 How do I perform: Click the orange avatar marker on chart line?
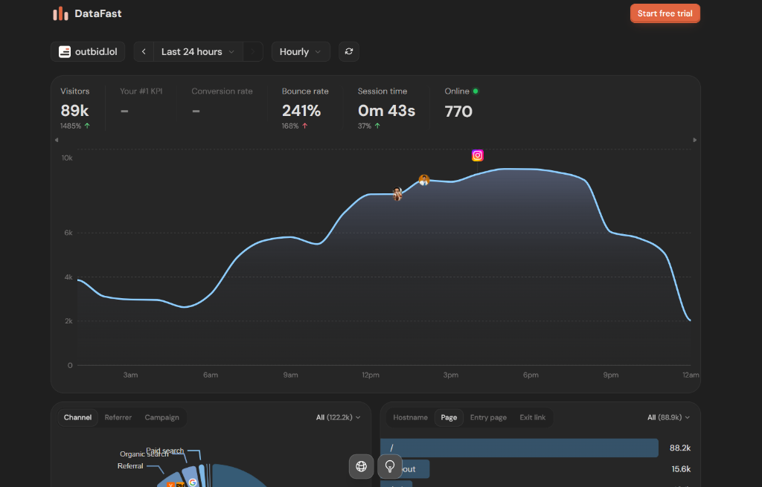tap(423, 180)
